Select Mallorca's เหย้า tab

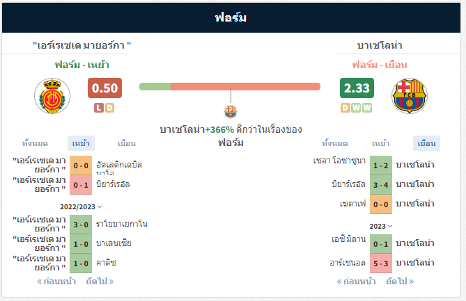pyautogui.click(x=81, y=143)
